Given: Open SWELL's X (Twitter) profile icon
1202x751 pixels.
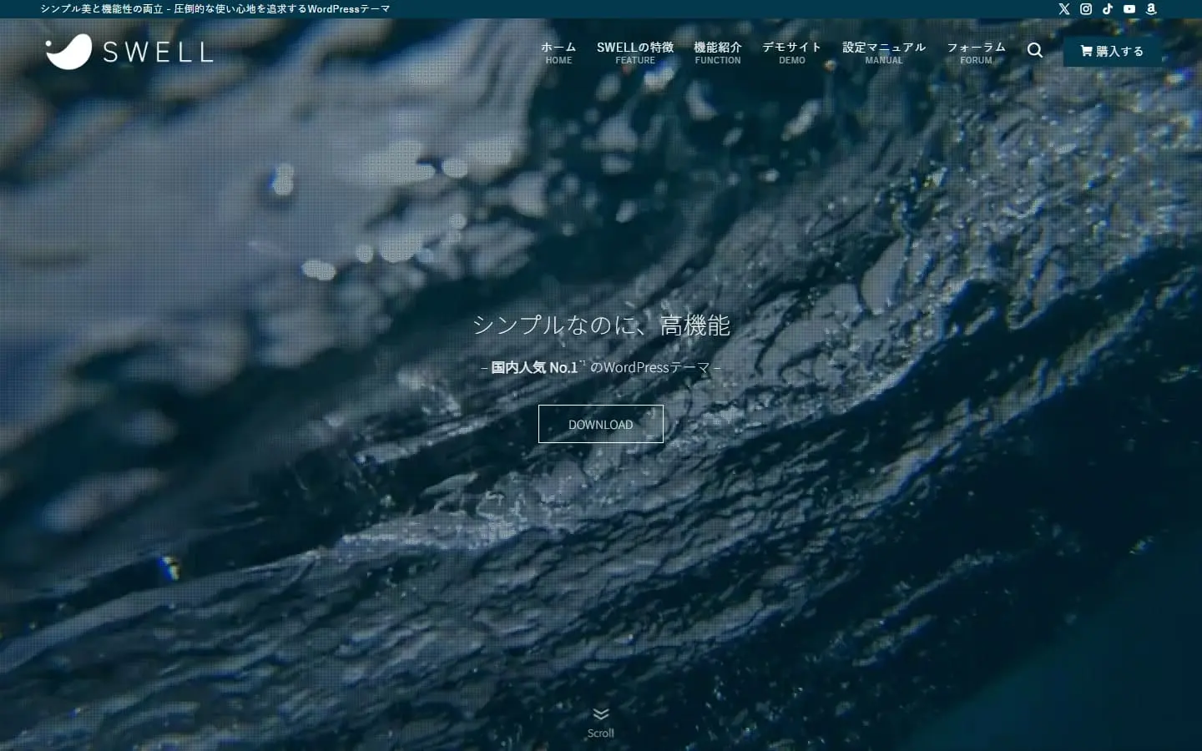Looking at the screenshot, I should pyautogui.click(x=1063, y=9).
